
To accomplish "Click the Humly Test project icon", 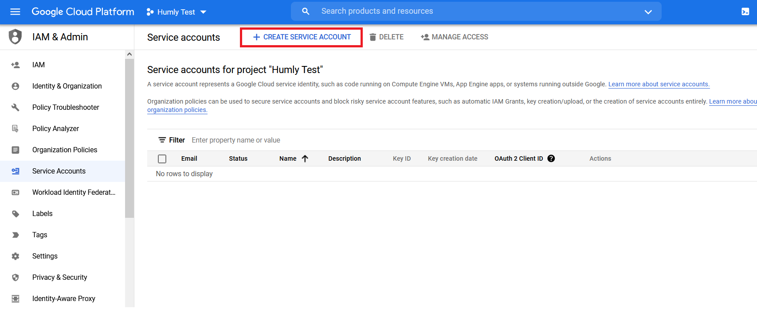I will point(150,12).
